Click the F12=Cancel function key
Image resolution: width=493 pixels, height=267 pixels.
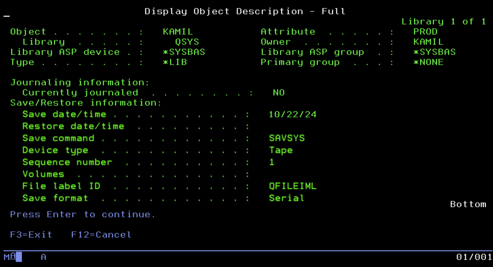tap(101, 235)
